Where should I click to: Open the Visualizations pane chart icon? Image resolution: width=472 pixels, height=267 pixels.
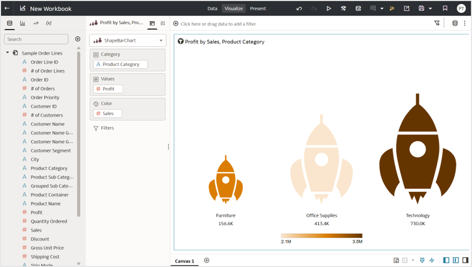tap(22, 23)
